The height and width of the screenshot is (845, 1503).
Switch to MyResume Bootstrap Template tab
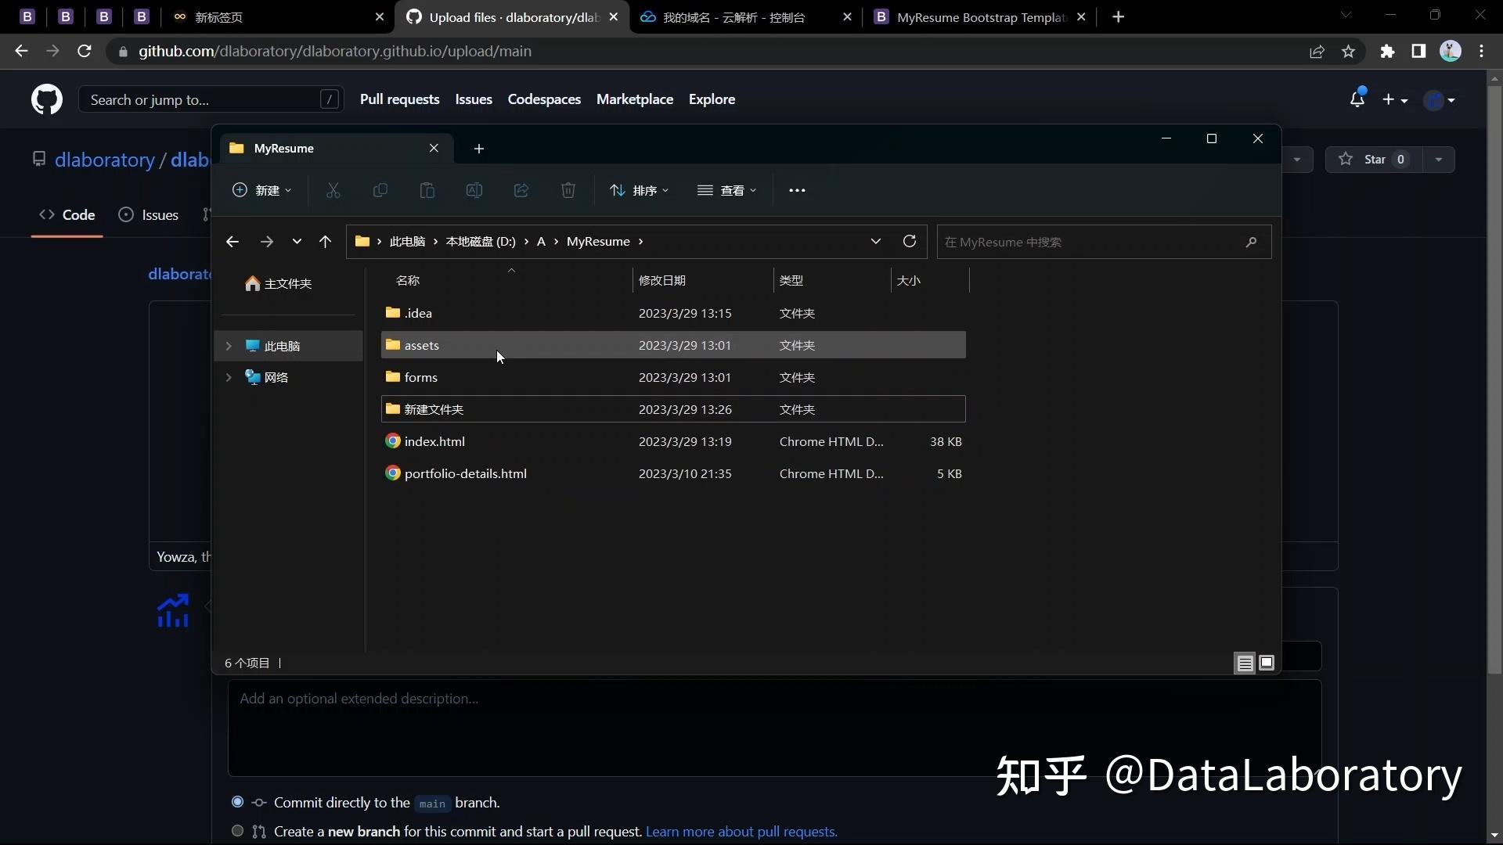(x=981, y=17)
